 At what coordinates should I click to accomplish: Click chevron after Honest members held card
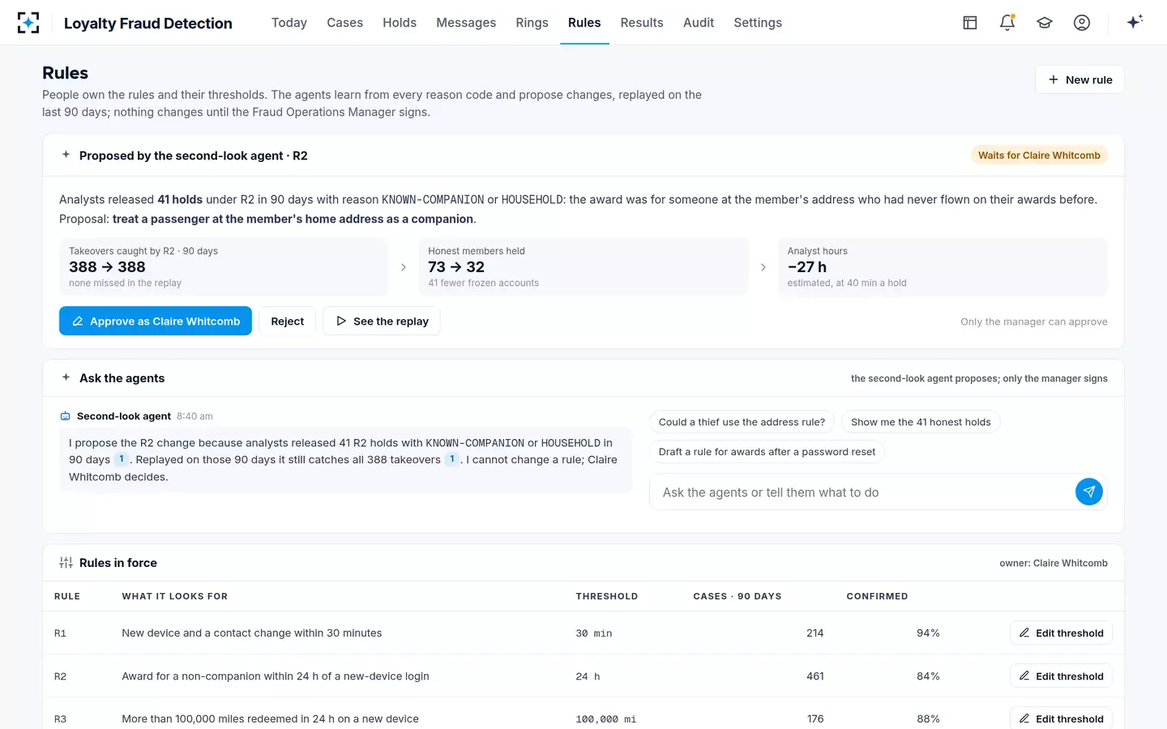[763, 267]
